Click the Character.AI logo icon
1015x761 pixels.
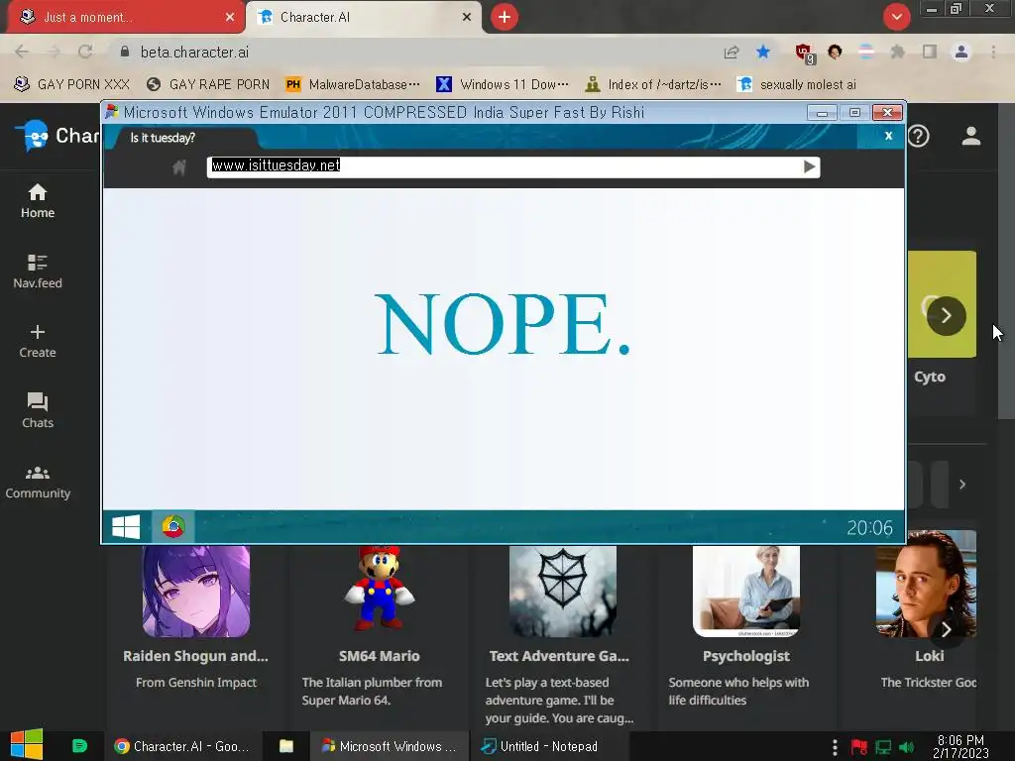pyautogui.click(x=35, y=136)
